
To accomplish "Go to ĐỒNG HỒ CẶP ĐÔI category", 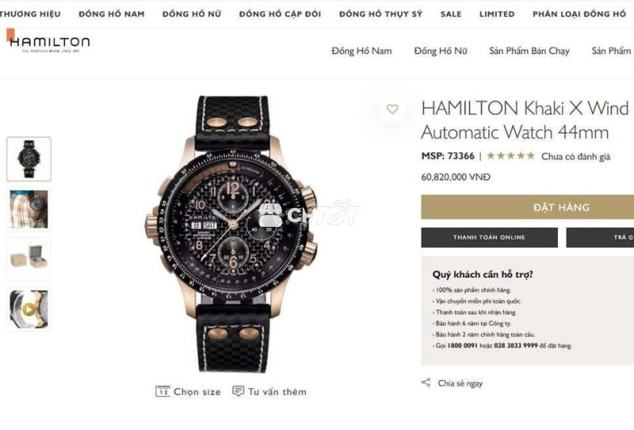I will [x=281, y=14].
